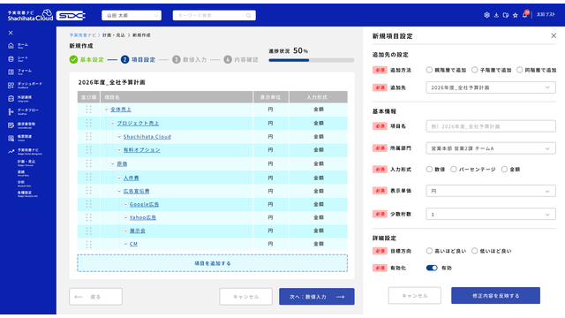Screen dimensions: 565x318
Task: Open the 少数桁数 dropdown
Action: 491,214
